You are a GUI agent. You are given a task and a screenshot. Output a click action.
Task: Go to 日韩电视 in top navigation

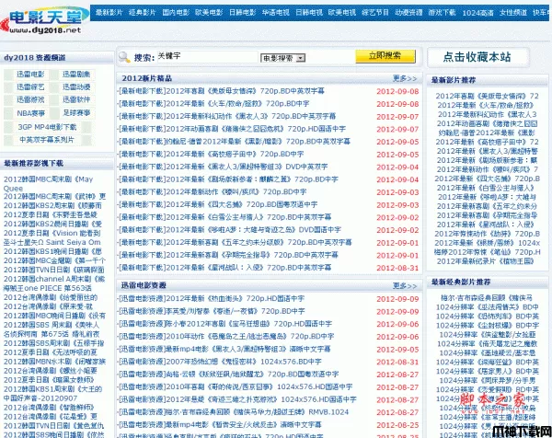click(309, 12)
